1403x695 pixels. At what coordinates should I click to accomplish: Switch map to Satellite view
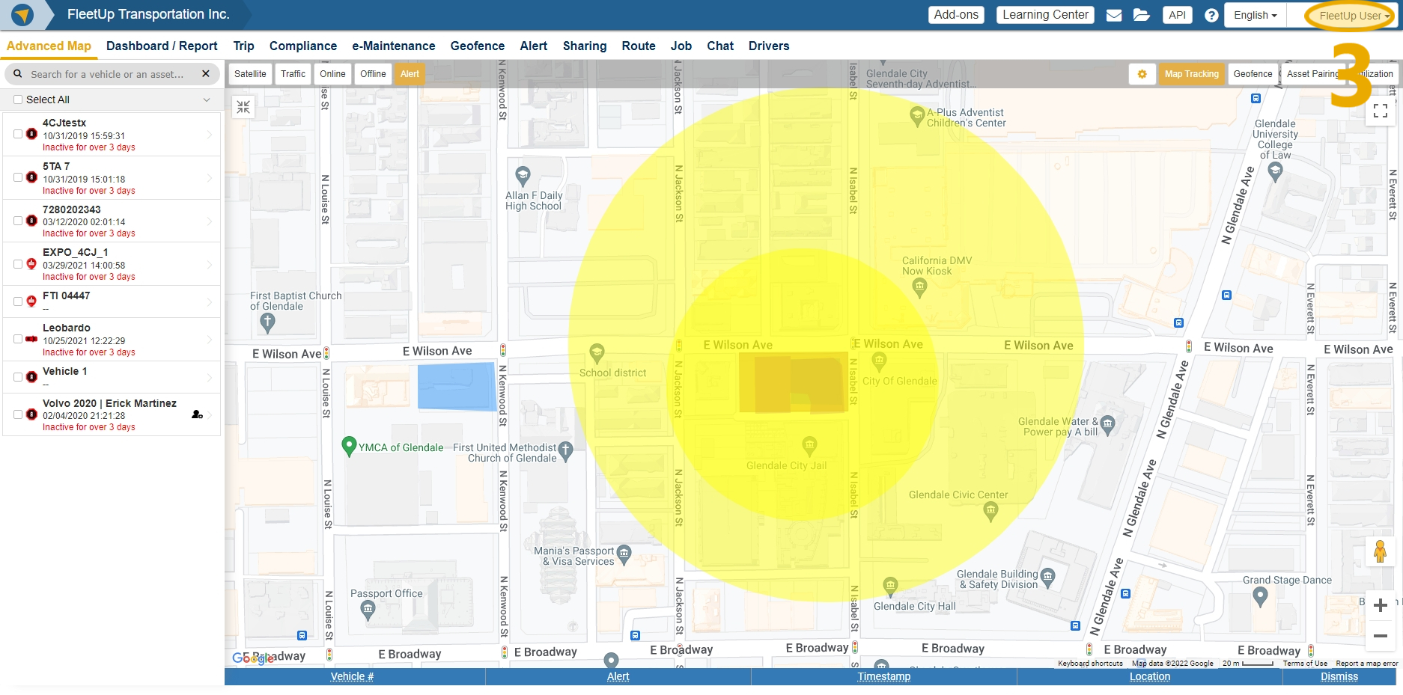250,74
